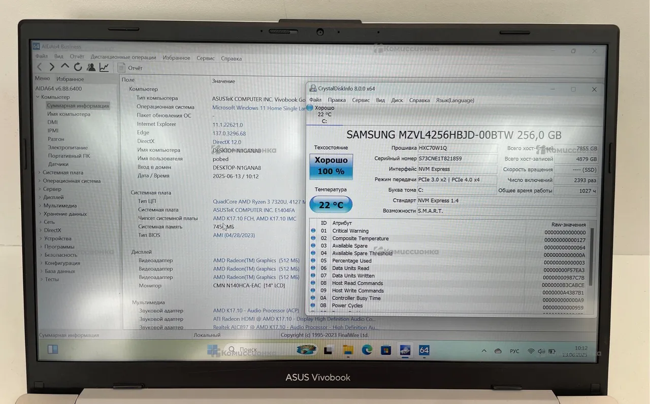Select Суммарная информация in the tree
The height and width of the screenshot is (404, 650).
pos(78,106)
